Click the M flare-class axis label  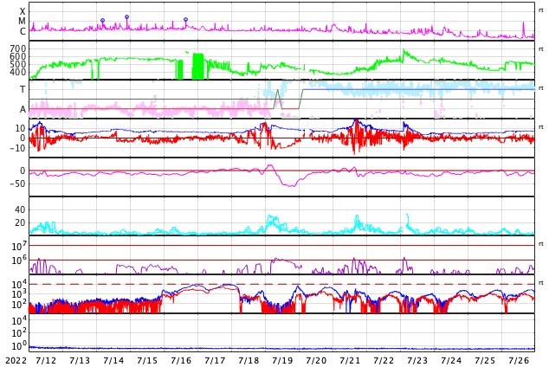tap(22, 22)
